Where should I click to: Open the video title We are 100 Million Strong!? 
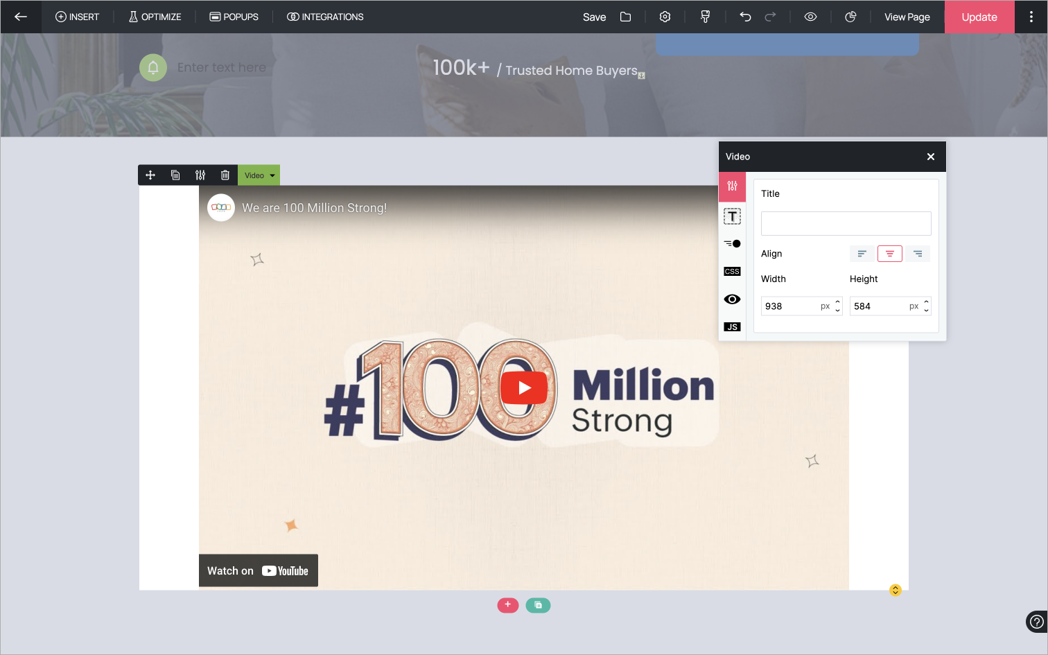click(315, 208)
